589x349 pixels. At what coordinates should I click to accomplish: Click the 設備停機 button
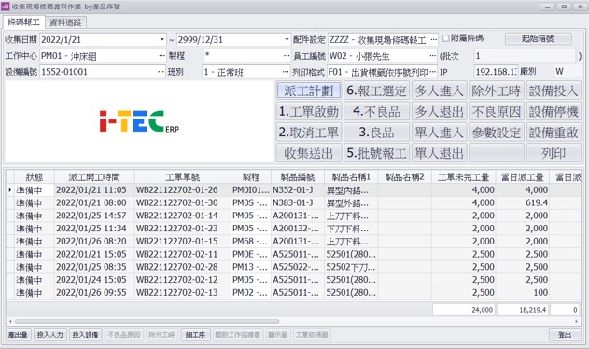[x=554, y=112]
